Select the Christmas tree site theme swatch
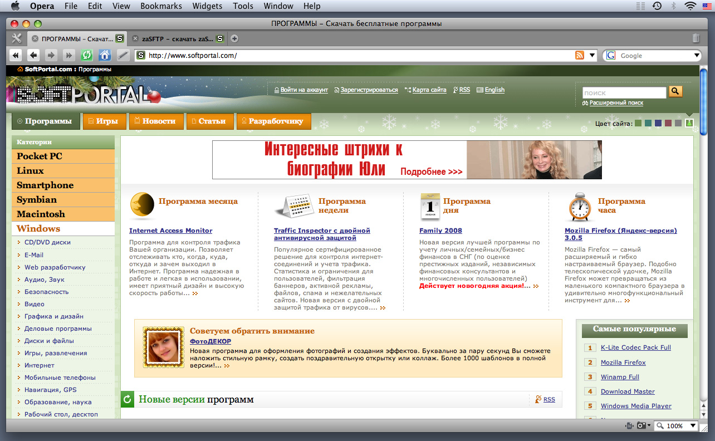Image resolution: width=715 pixels, height=441 pixels. coord(689,123)
